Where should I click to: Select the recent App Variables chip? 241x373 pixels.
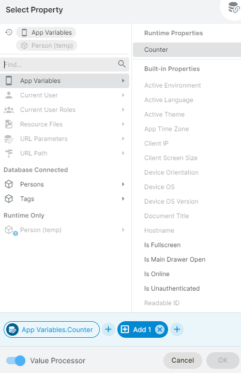click(x=46, y=32)
